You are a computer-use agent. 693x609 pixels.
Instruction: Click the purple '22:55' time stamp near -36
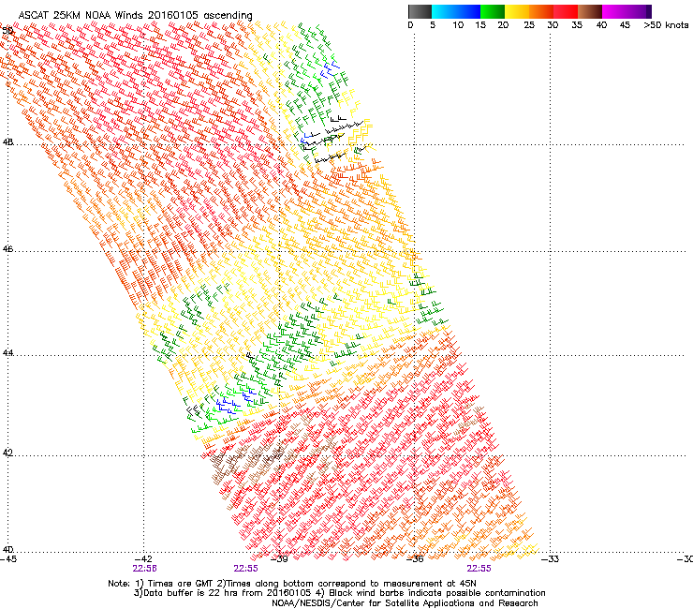(x=479, y=569)
